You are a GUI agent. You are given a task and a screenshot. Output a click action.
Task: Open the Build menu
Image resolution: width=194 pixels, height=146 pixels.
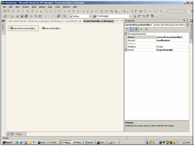click(x=34, y=7)
